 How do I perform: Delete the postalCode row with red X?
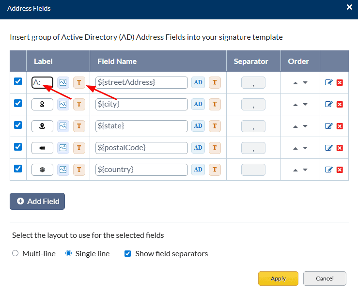tap(340, 148)
